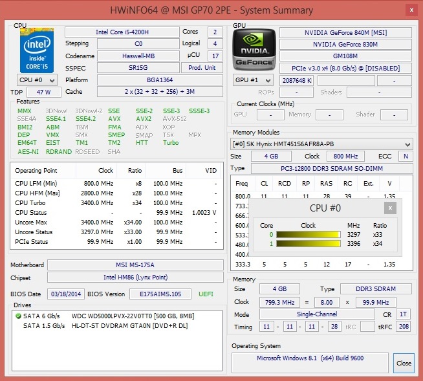
Task: Click the memory clock 799.3 MHz field
Action: (x=280, y=302)
